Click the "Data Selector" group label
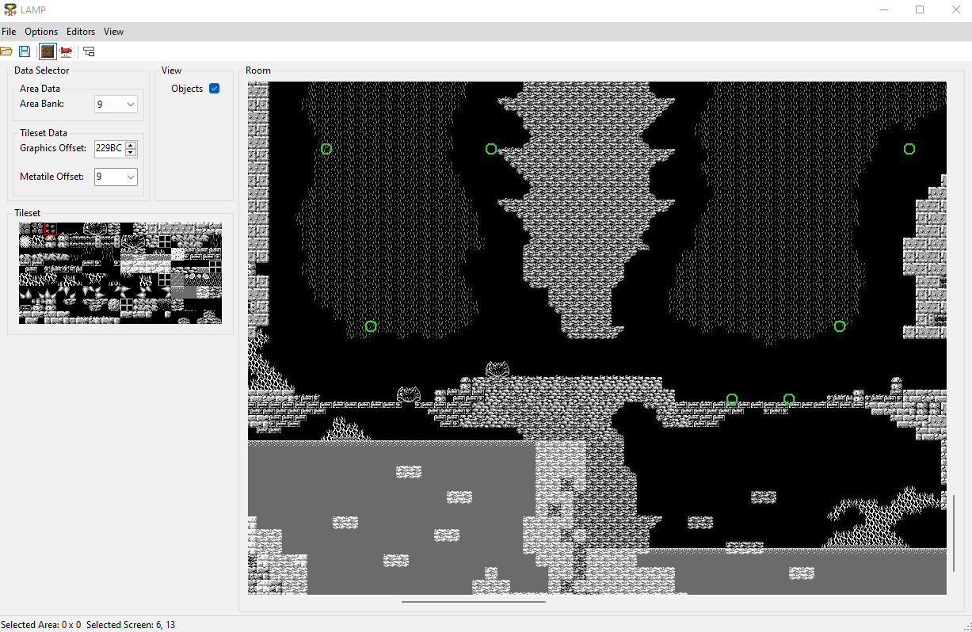The height and width of the screenshot is (632, 972). pos(41,70)
